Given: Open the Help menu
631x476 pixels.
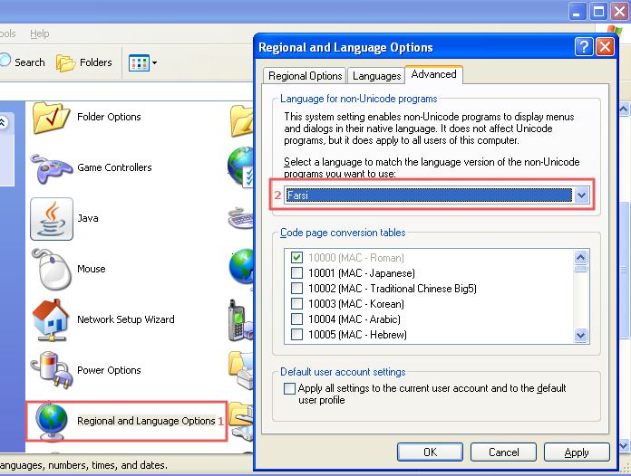Looking at the screenshot, I should (x=40, y=33).
